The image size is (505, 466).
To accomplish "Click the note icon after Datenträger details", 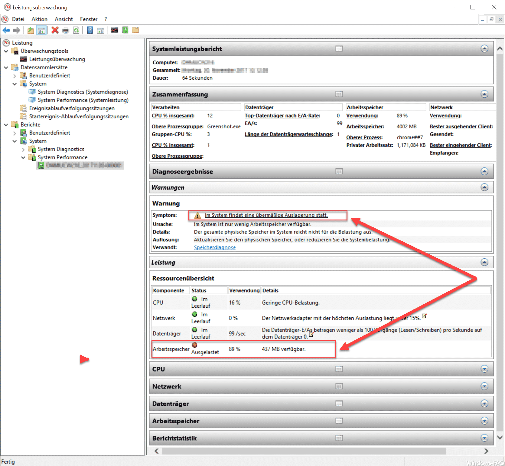I will [311, 335].
